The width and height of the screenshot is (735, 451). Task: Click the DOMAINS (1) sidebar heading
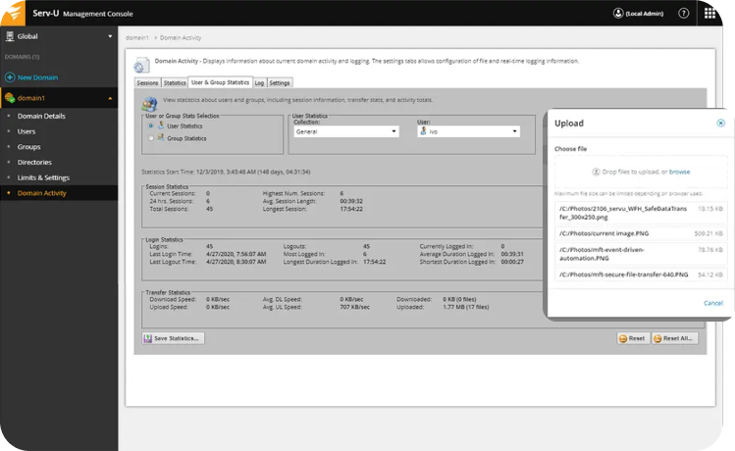point(22,57)
